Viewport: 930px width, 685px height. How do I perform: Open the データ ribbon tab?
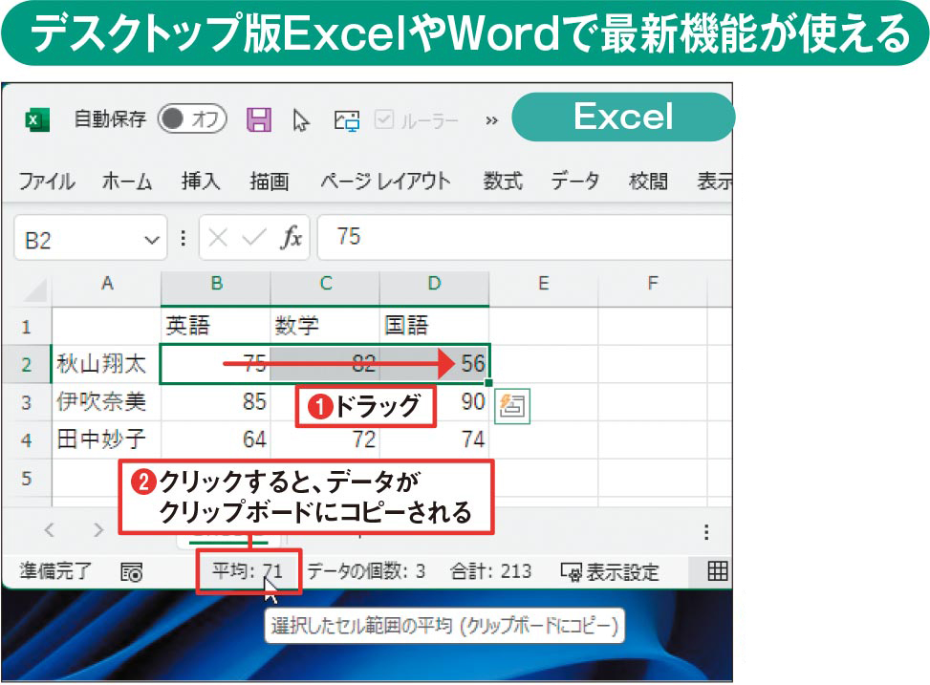[575, 181]
